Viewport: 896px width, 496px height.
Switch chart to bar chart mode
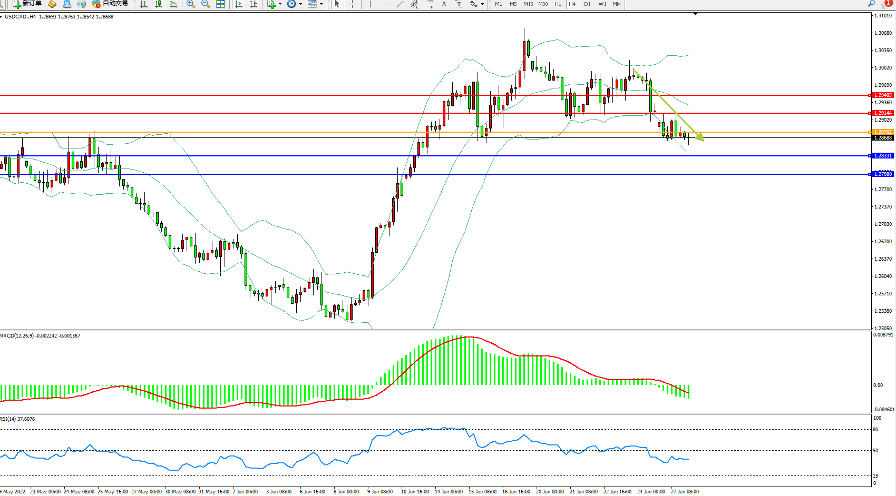click(x=144, y=4)
